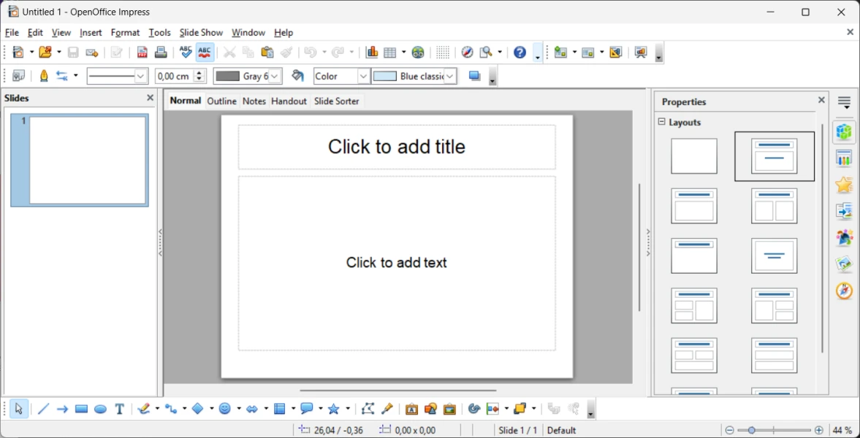860x438 pixels.
Task: Close the Slides panel
Action: click(x=151, y=98)
